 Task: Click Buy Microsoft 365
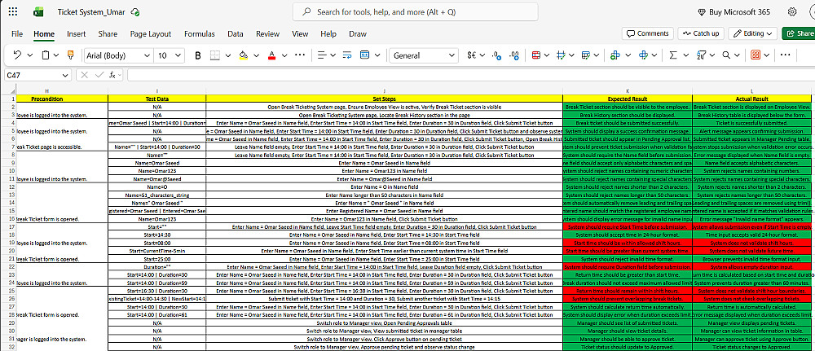[x=734, y=11]
